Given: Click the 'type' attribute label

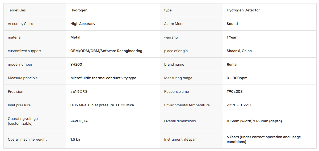Looking at the screenshot, I should [168, 10].
